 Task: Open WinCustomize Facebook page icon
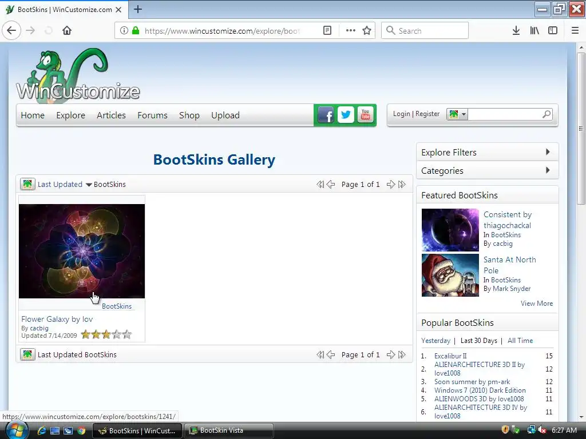pos(326,115)
